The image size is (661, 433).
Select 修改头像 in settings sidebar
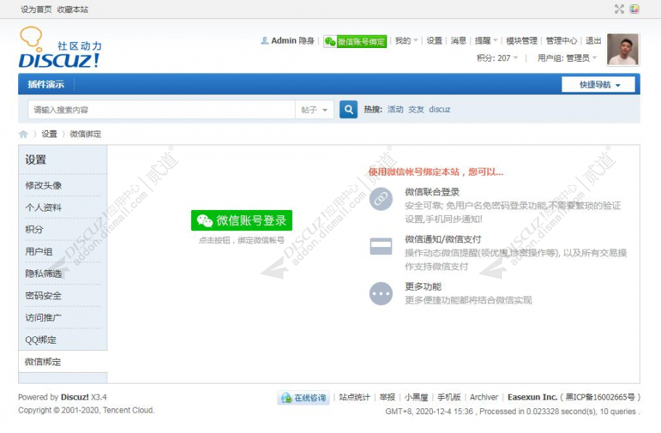coord(44,185)
